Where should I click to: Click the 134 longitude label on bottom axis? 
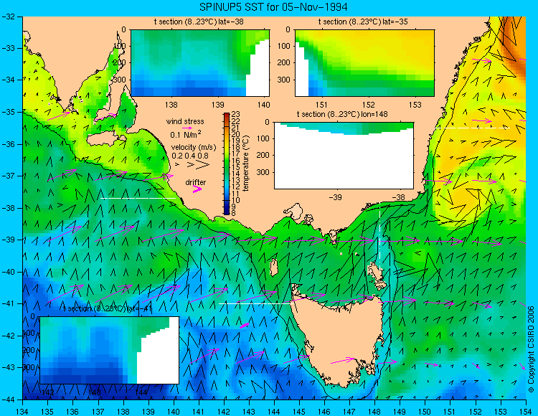pos(23,412)
